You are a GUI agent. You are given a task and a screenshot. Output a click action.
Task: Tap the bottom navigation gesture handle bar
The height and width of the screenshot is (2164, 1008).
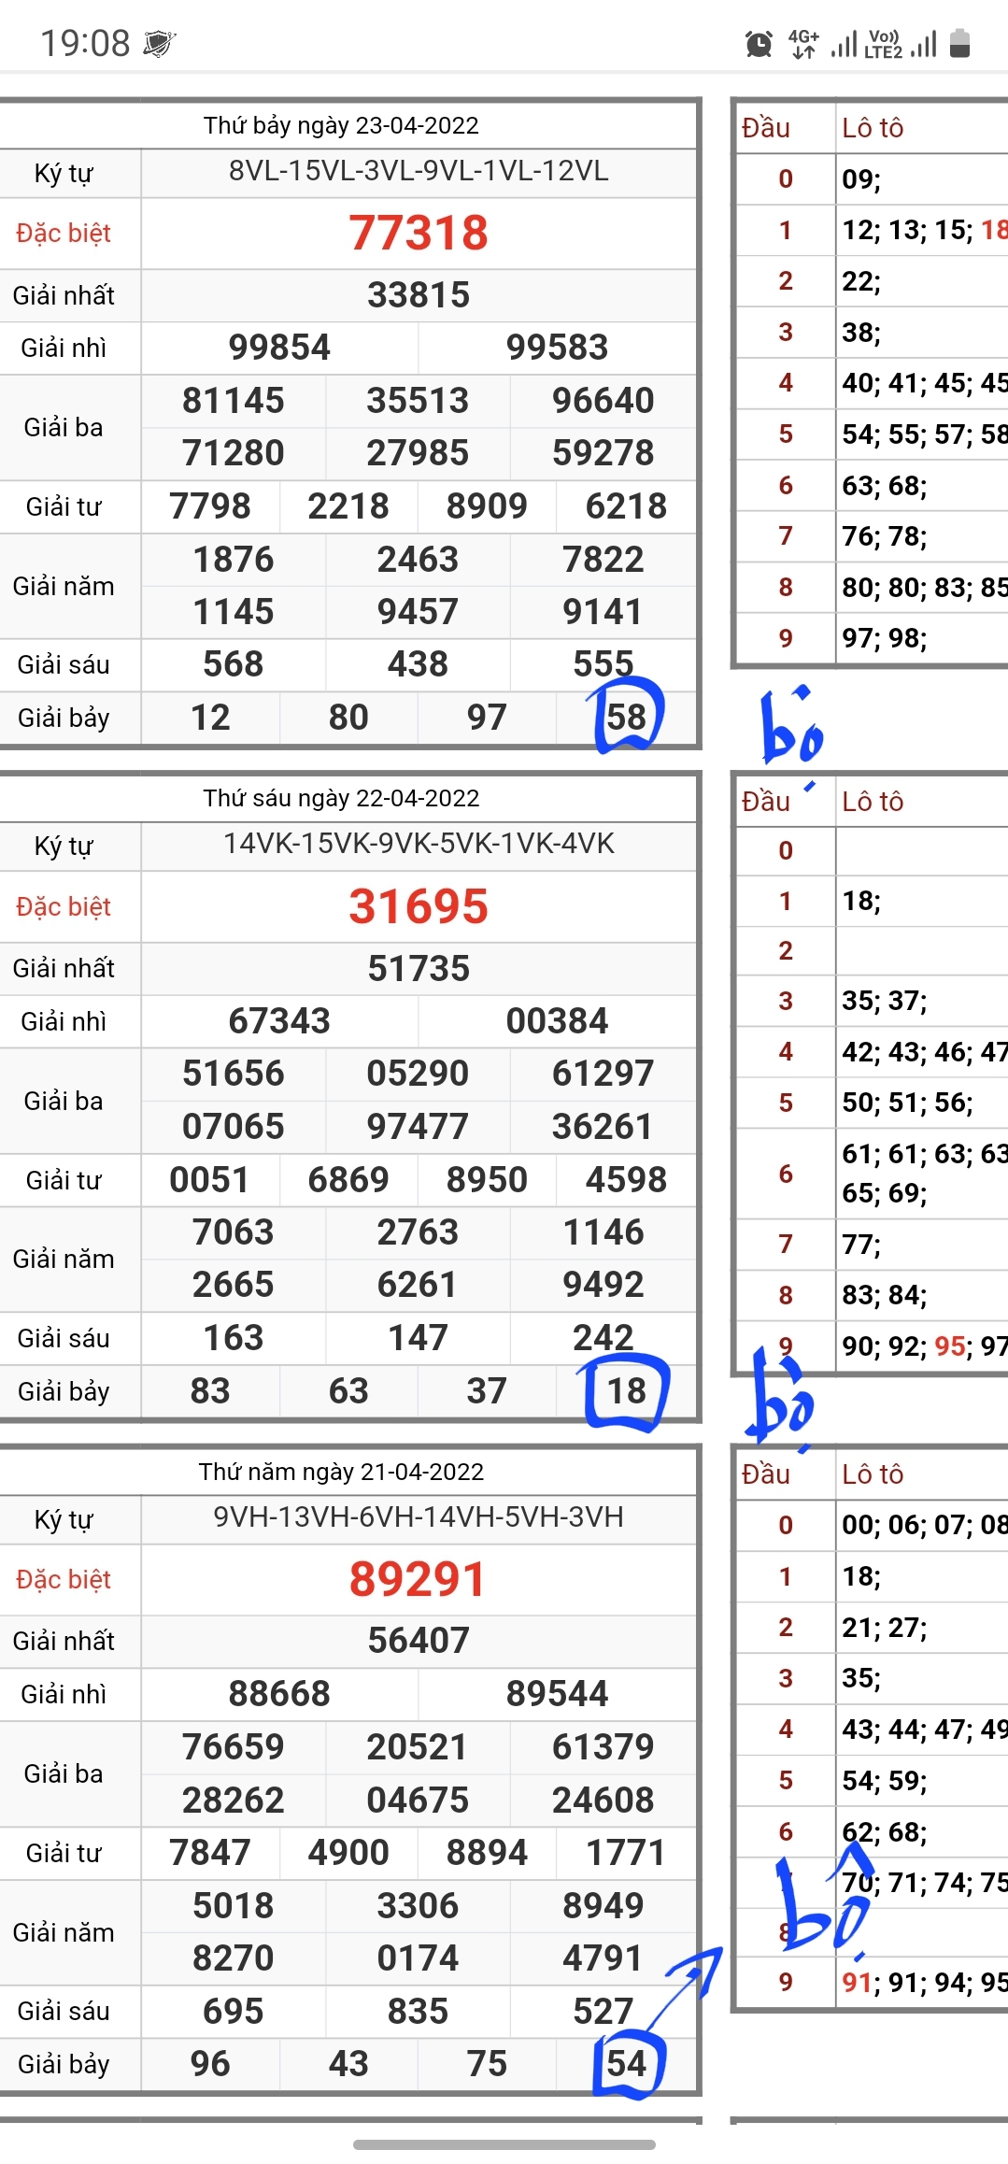[x=504, y=2144]
